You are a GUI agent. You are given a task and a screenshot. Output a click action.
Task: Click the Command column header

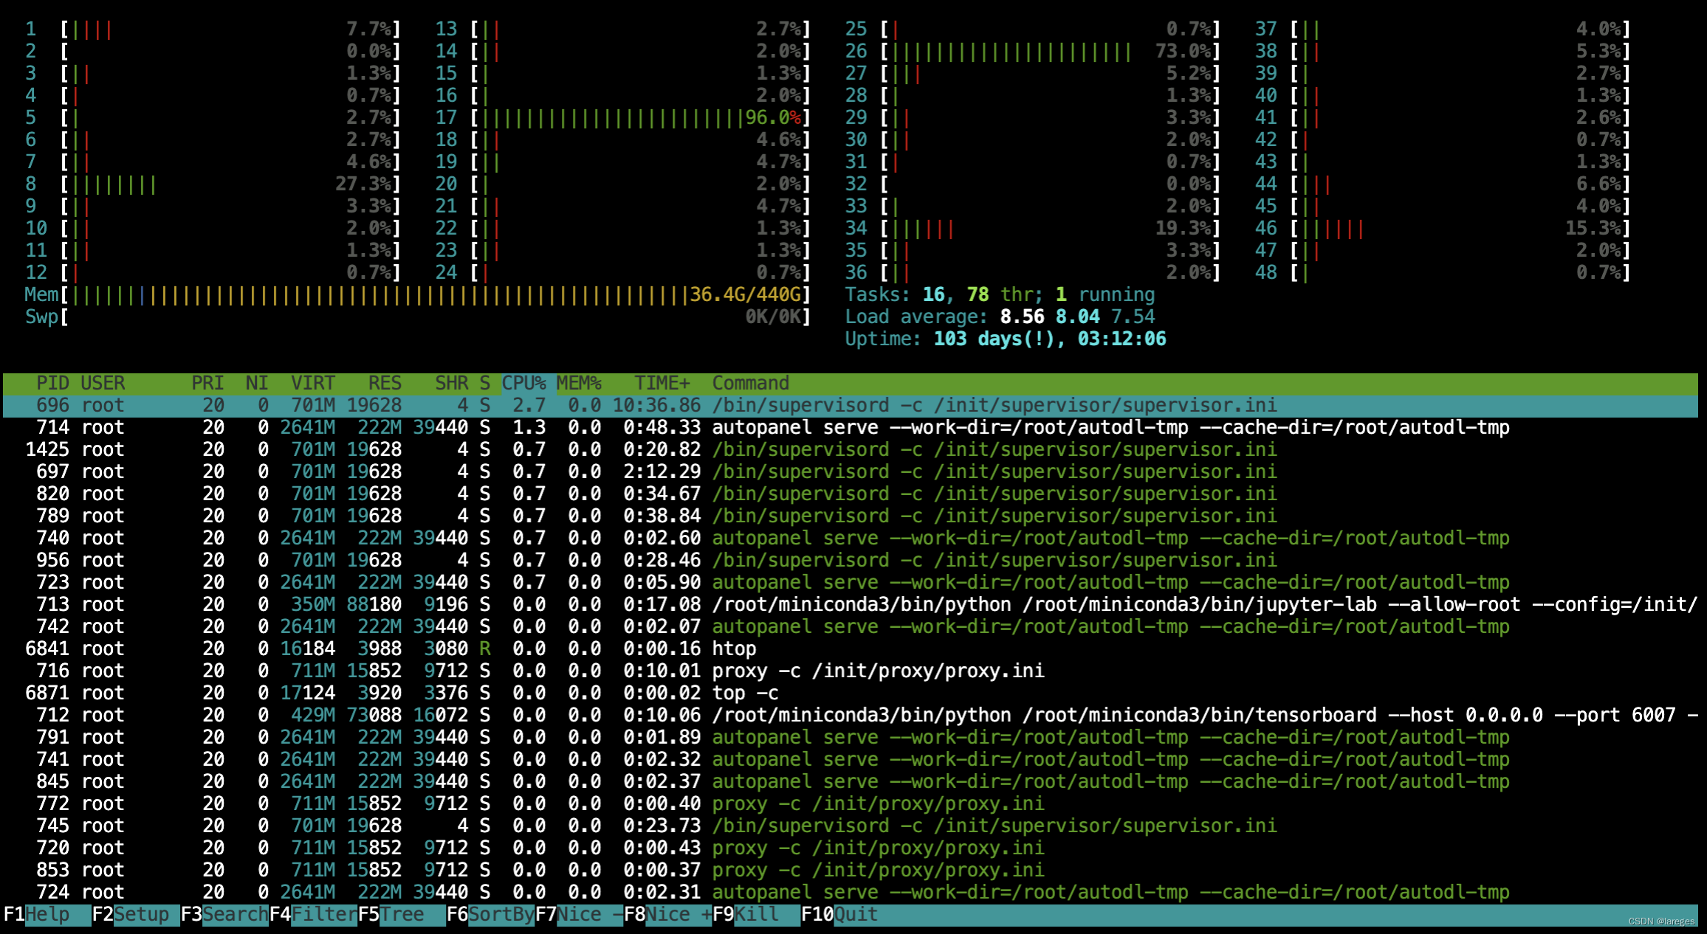[x=751, y=384]
